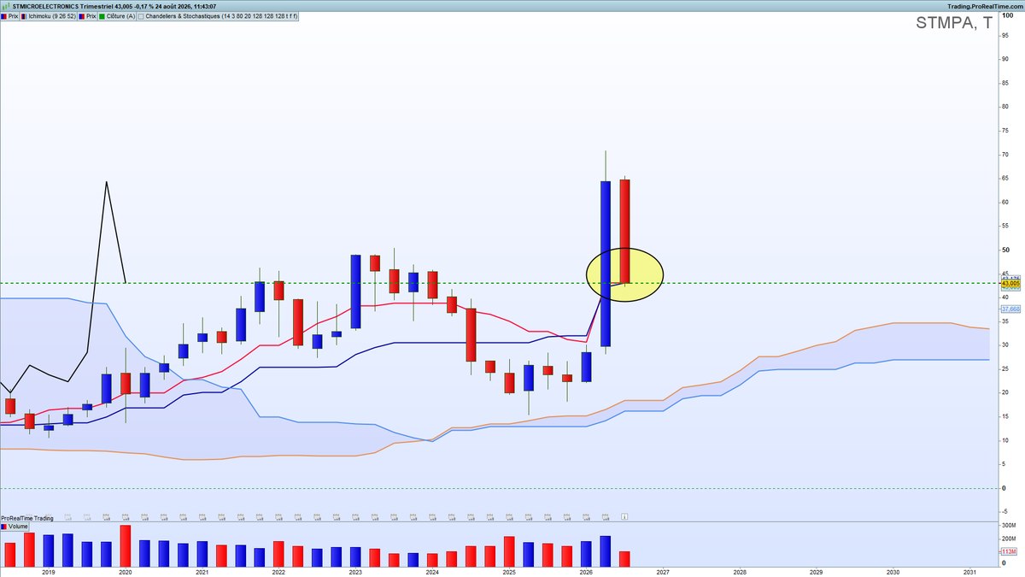The height and width of the screenshot is (577, 1025).
Task: Click the Ichimoku red-blue color square
Action: pos(24,16)
